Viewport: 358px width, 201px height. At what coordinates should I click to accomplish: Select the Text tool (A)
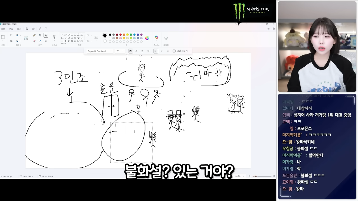click(x=46, y=35)
